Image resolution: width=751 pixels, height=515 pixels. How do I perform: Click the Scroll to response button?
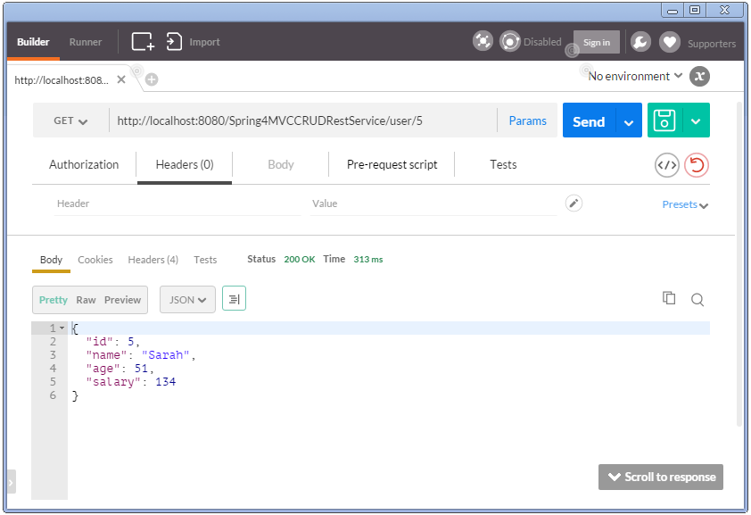(660, 477)
